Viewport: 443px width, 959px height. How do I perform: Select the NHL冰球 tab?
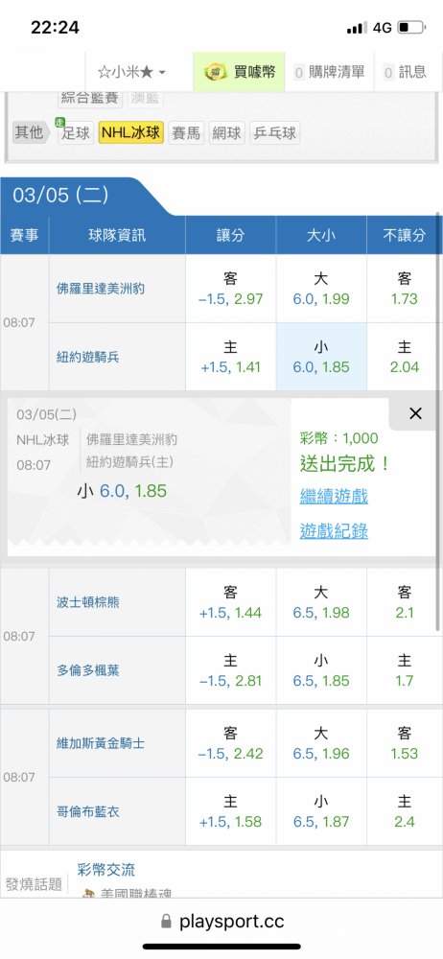click(x=131, y=132)
